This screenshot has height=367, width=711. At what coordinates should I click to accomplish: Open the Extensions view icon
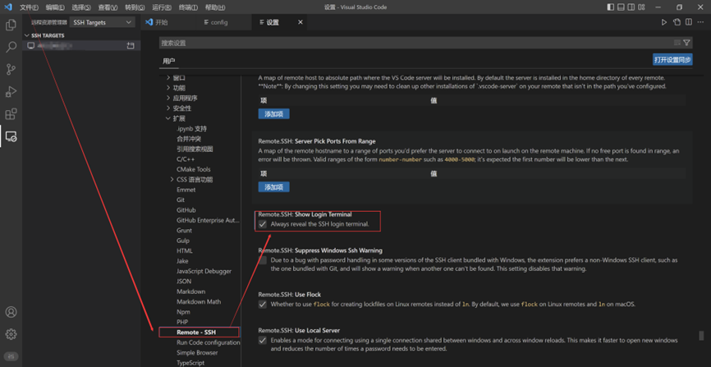point(11,113)
